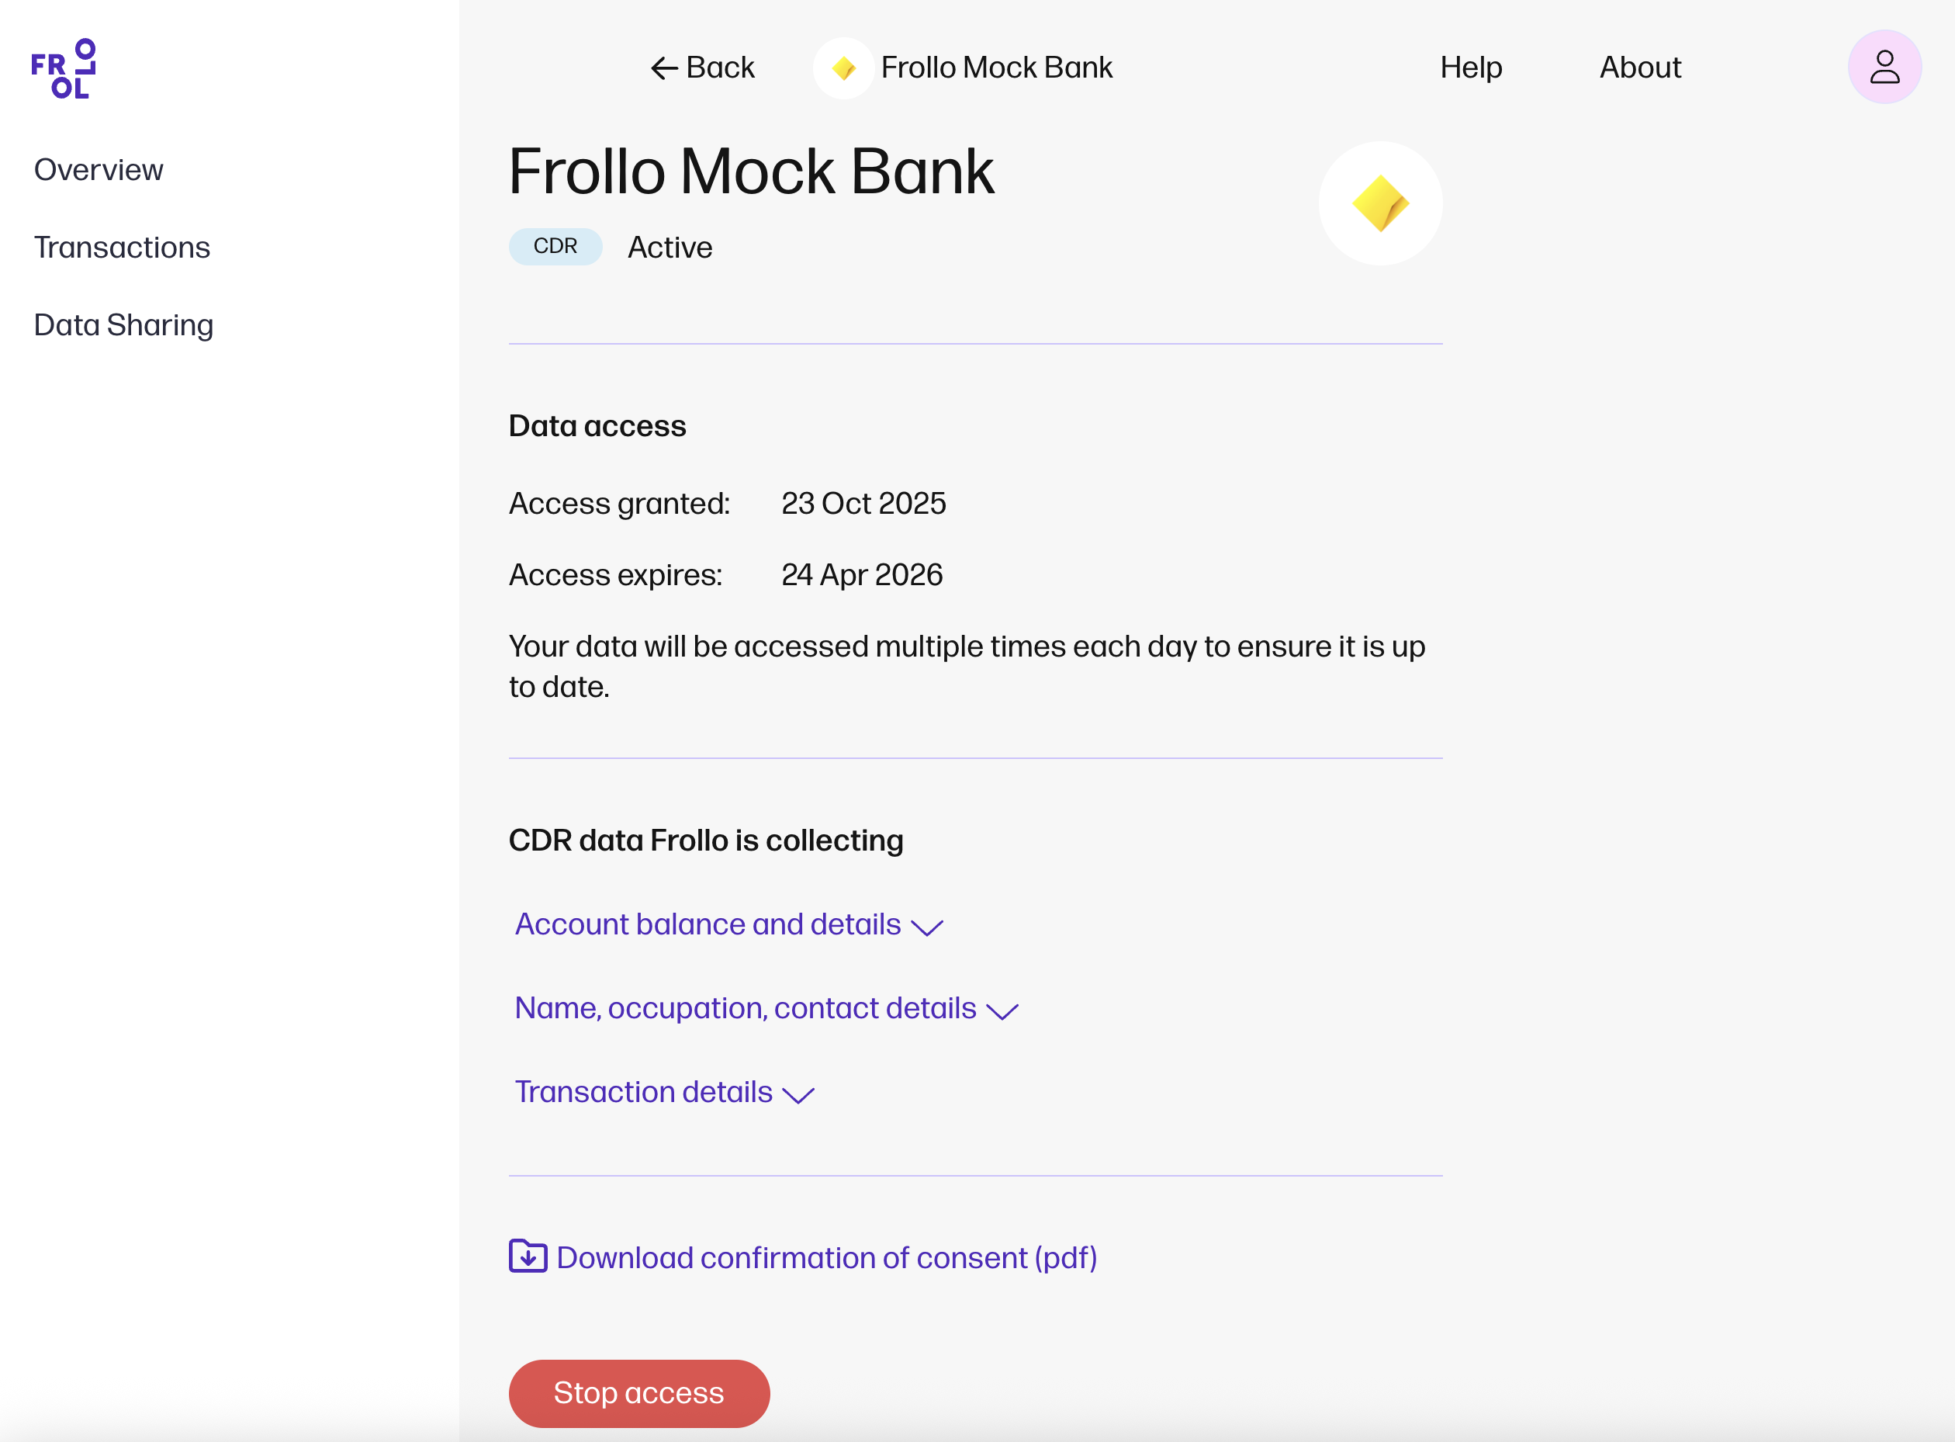This screenshot has height=1442, width=1955.
Task: Expand Name, occupation, contact details section
Action: click(x=745, y=1008)
